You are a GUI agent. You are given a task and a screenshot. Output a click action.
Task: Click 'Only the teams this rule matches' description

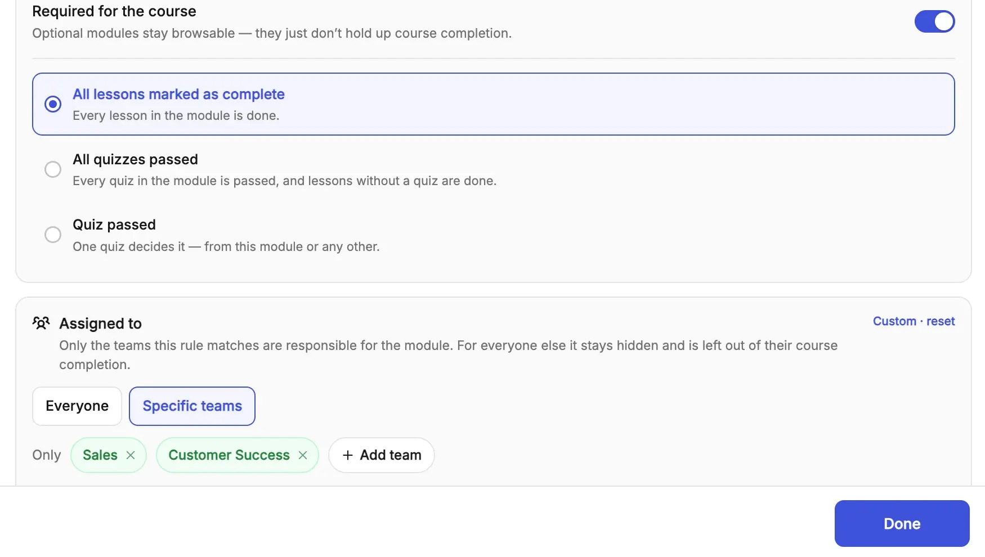[448, 355]
